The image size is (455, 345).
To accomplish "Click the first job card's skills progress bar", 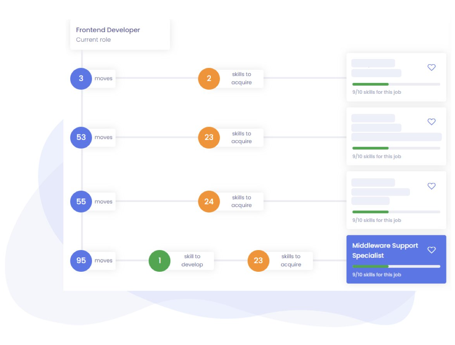I will (396, 84).
